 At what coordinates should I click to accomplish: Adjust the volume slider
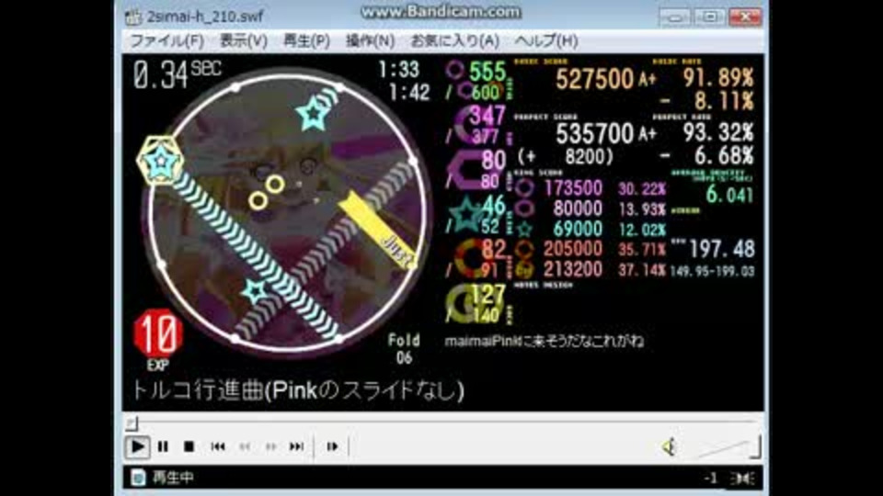(x=728, y=447)
